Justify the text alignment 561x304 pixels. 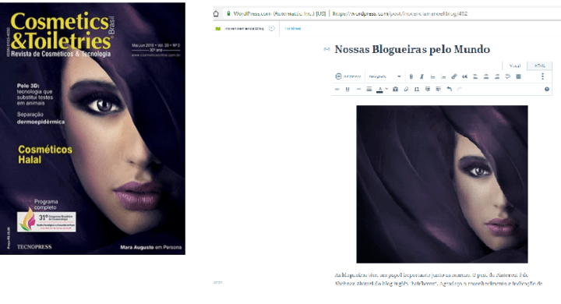(x=369, y=89)
